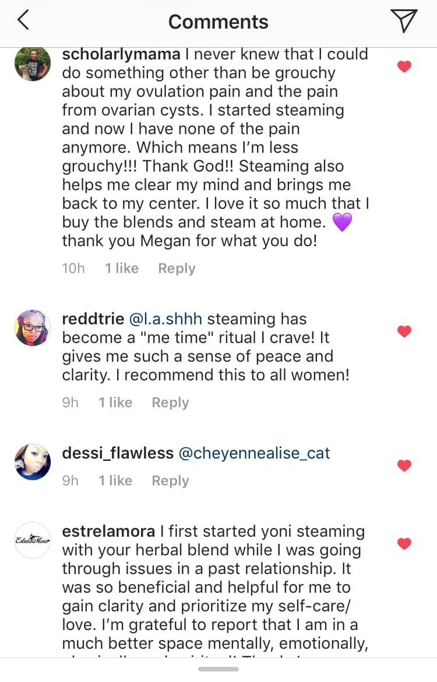Open direct message paper plane icon
The image size is (437, 682).
click(404, 21)
